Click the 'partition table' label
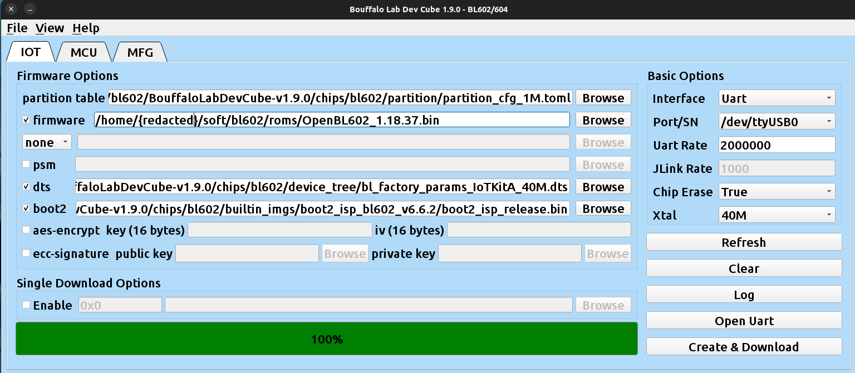This screenshot has width=855, height=373. [x=63, y=98]
